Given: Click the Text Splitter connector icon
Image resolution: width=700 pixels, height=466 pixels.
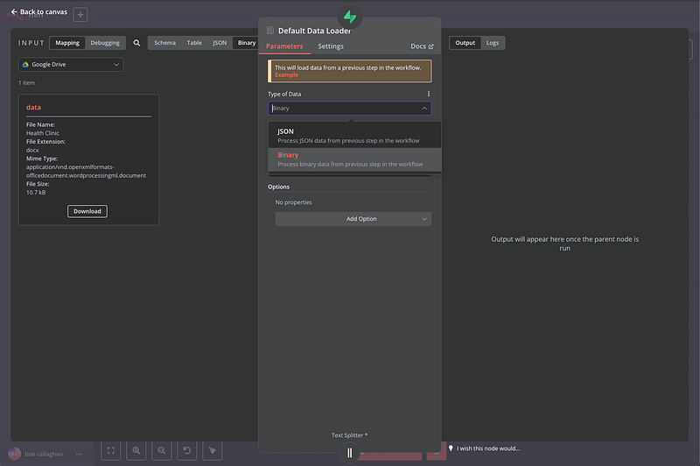Looking at the screenshot, I should tap(349, 452).
